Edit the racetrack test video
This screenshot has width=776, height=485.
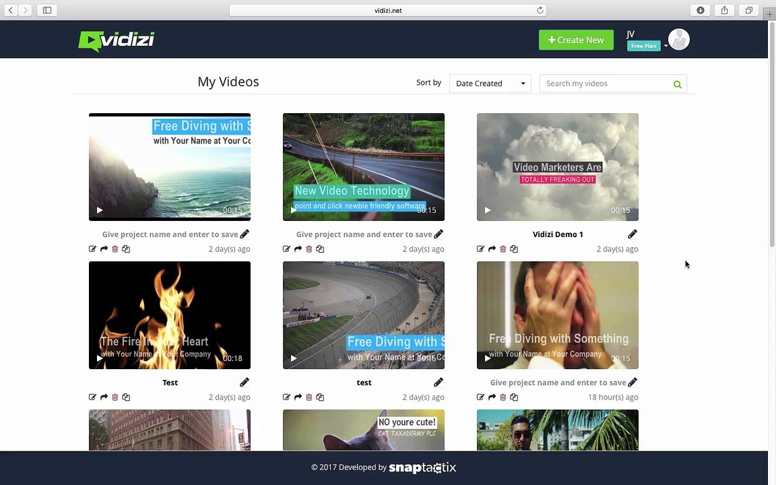click(x=286, y=397)
